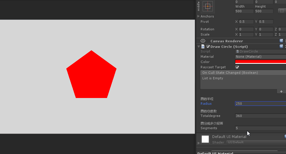Click the Canvas Renderer component header
286x154 pixels.
(241, 41)
